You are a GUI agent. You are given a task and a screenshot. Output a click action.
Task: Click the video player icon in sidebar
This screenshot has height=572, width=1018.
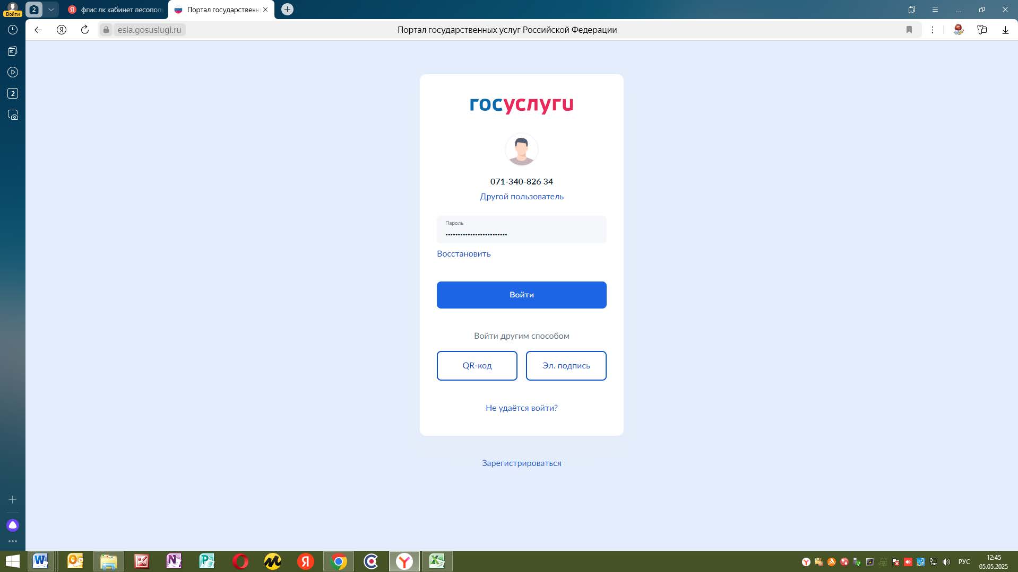pos(13,72)
